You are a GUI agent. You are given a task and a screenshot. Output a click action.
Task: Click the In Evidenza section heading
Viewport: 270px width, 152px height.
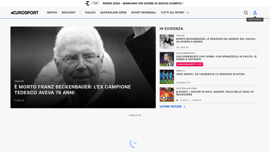click(171, 28)
